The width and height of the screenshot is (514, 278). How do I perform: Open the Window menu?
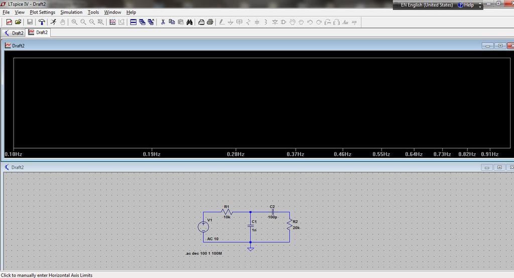(112, 12)
